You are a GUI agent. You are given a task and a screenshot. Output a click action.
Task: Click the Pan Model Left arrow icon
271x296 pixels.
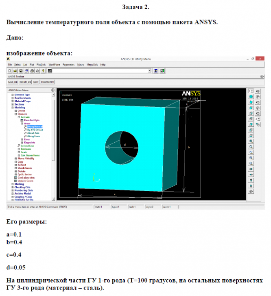point(251,169)
